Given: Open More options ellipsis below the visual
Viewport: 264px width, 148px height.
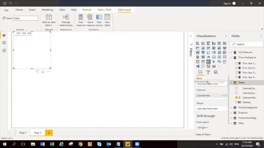Looking at the screenshot, I should (48, 72).
